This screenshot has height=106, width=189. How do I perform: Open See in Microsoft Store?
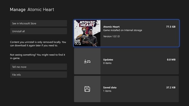pyautogui.click(x=39, y=23)
